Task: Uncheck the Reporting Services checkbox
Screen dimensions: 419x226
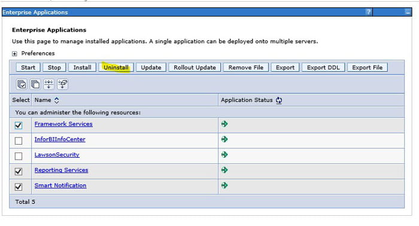Action: pos(19,172)
